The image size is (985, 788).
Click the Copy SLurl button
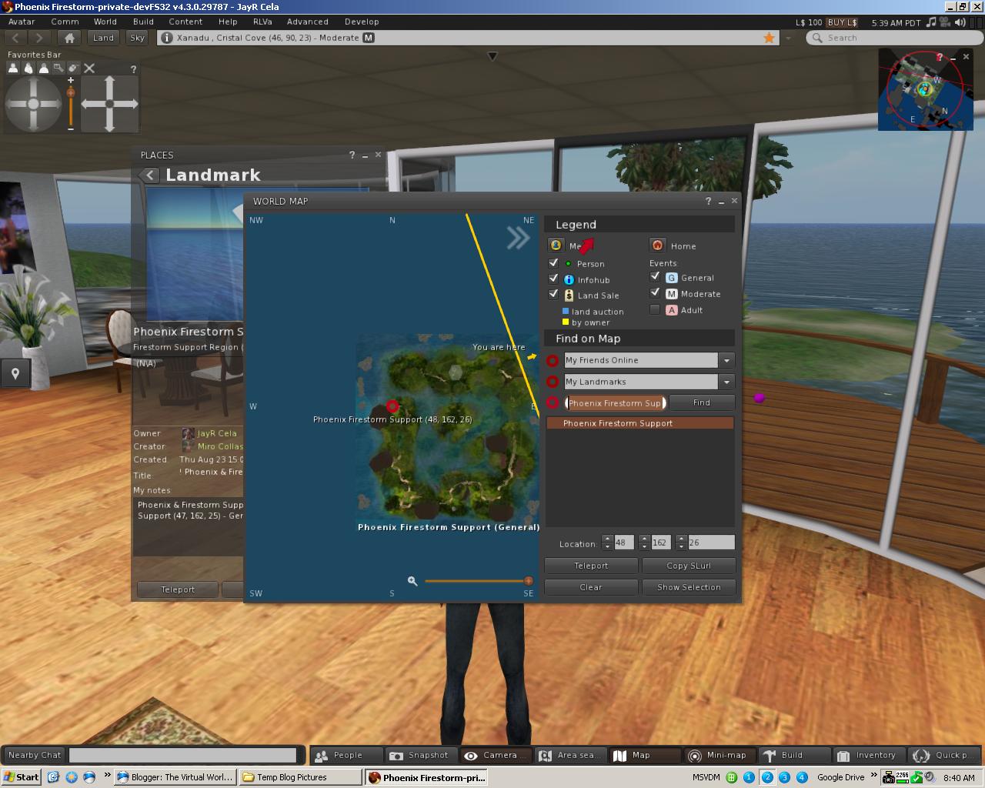pyautogui.click(x=689, y=566)
